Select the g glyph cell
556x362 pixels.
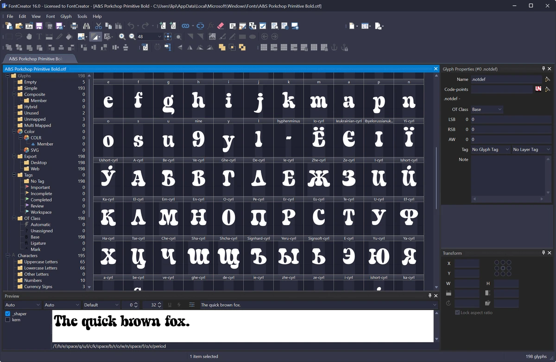[x=168, y=99]
